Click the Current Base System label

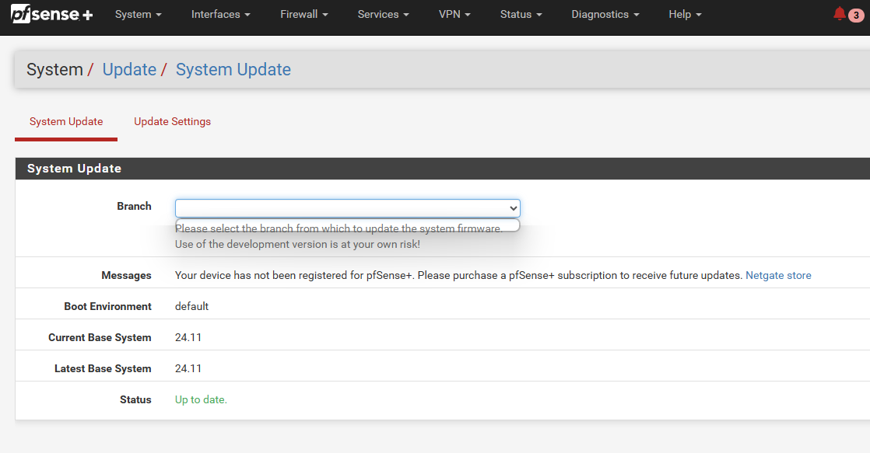(100, 337)
